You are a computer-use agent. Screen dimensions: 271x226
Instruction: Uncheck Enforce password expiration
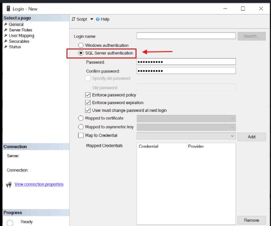click(87, 102)
